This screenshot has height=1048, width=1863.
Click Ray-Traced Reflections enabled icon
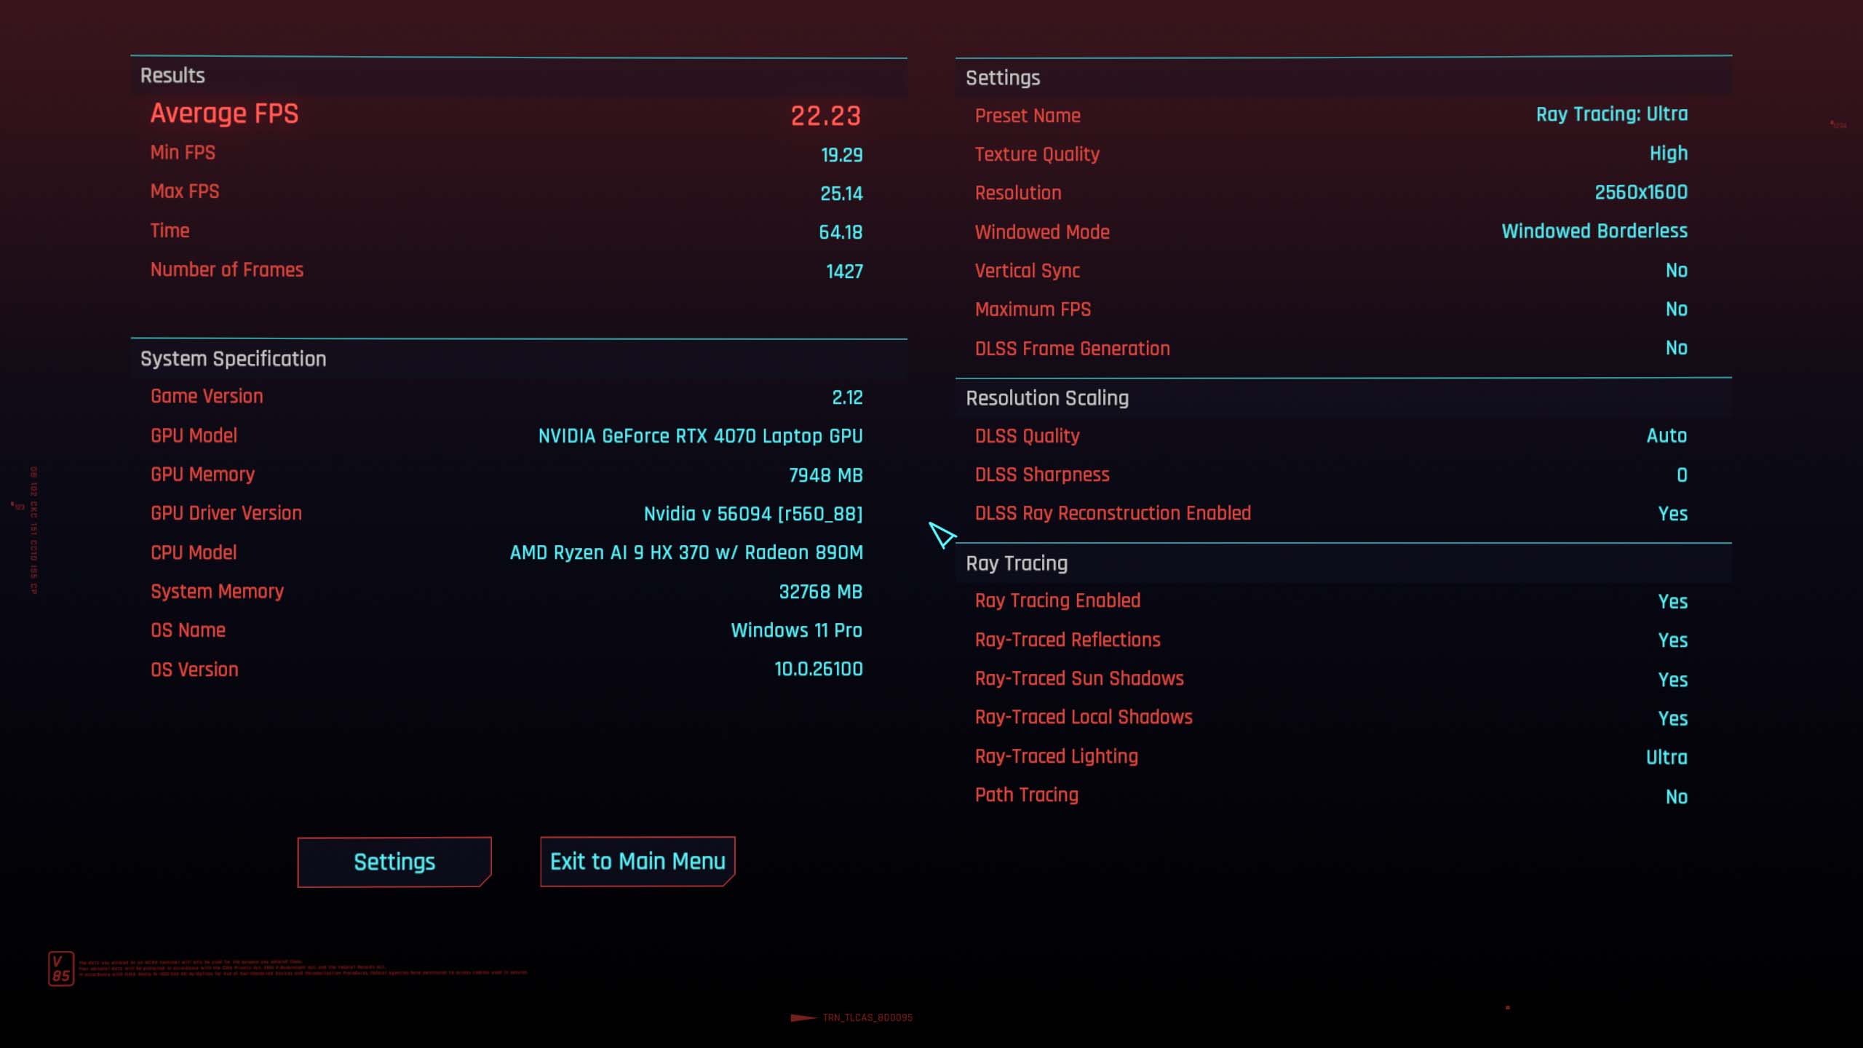pos(1672,640)
